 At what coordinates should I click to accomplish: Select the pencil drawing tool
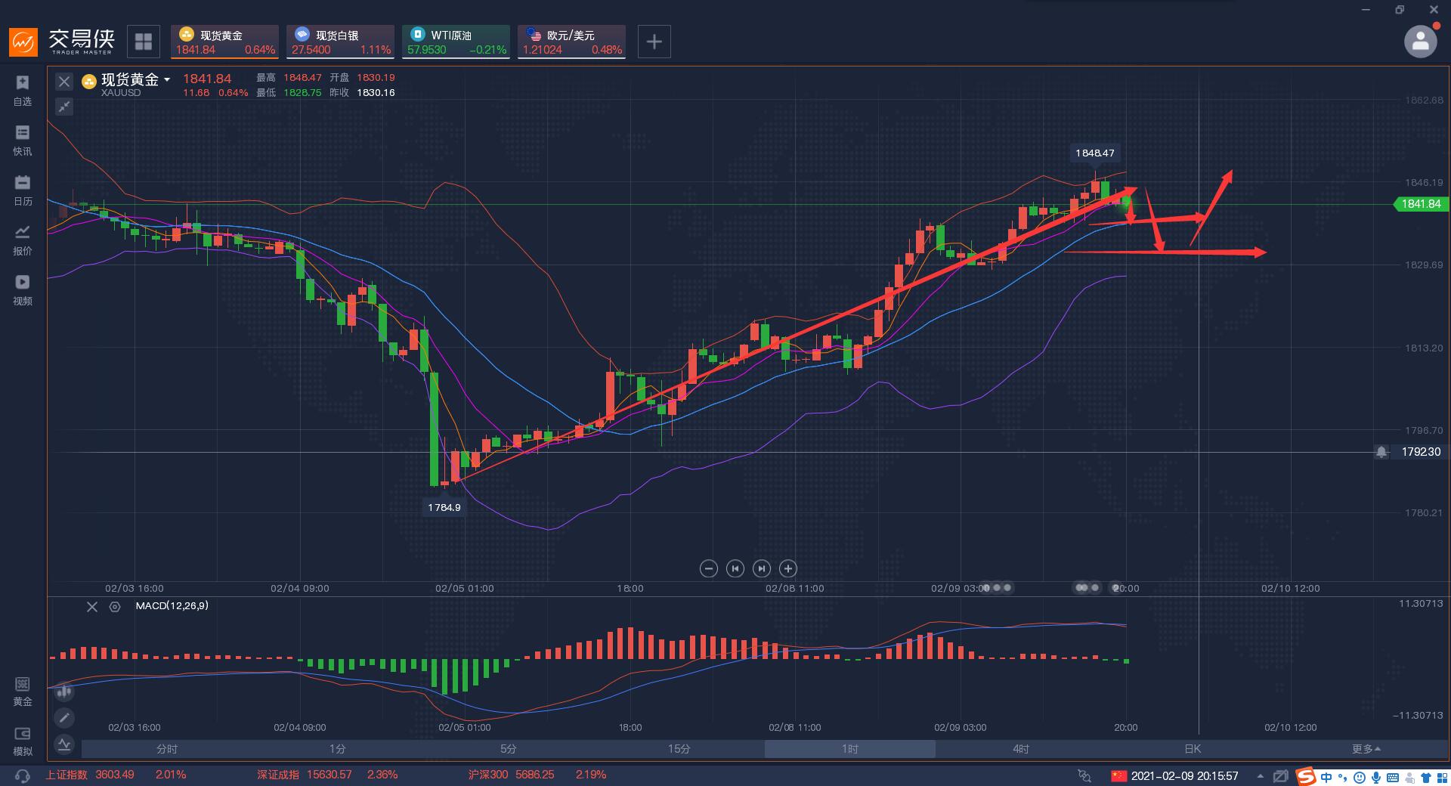coord(64,717)
